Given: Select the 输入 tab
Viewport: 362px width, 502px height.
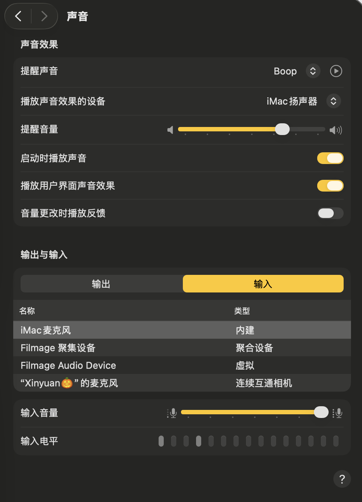Looking at the screenshot, I should (x=263, y=284).
